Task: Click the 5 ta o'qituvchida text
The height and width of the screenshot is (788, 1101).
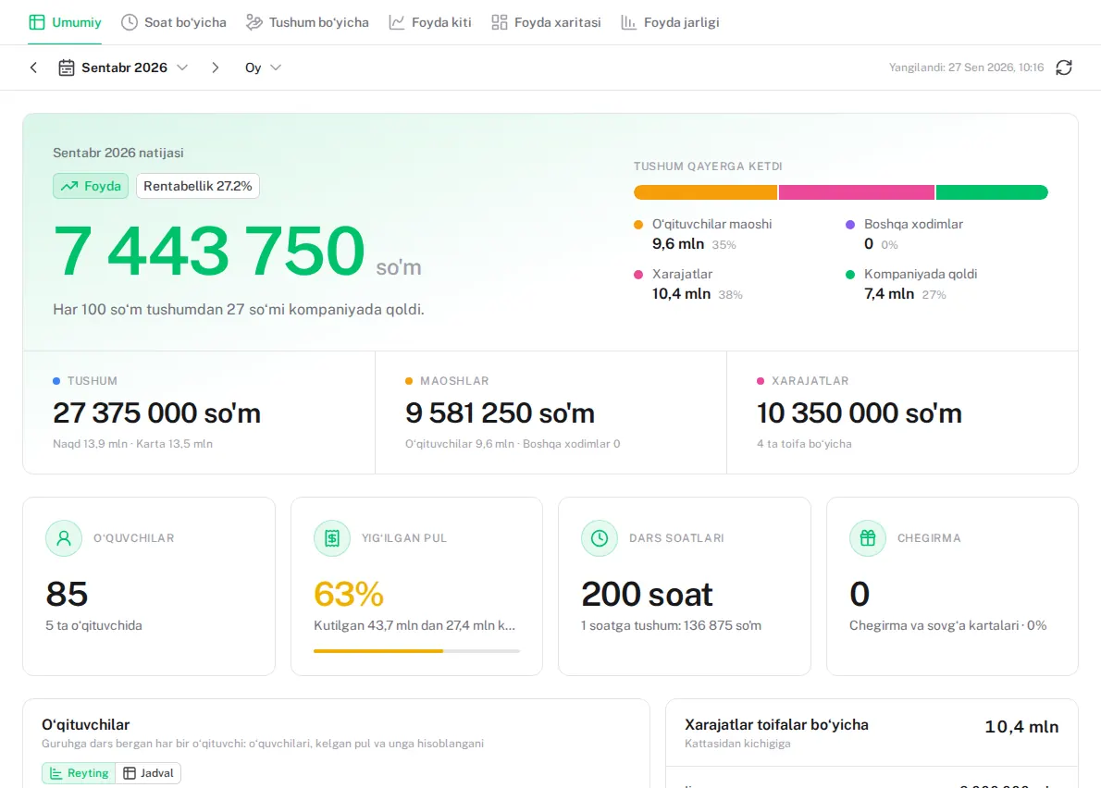Action: click(x=93, y=625)
